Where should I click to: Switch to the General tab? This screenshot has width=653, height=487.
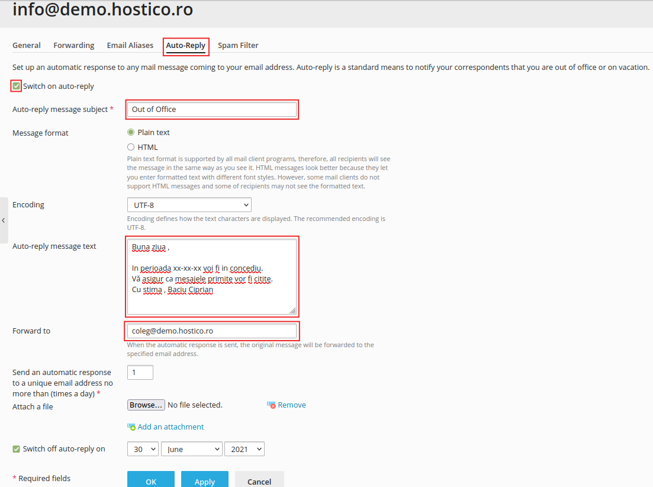pyautogui.click(x=27, y=45)
